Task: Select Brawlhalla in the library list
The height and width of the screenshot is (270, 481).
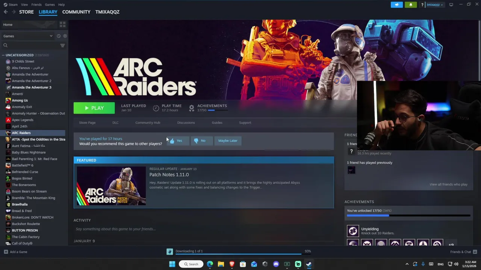Action: (20, 204)
